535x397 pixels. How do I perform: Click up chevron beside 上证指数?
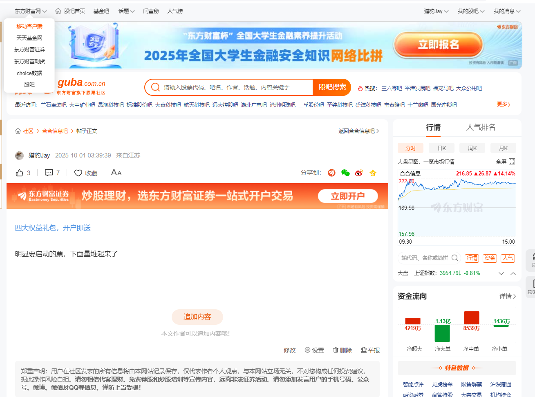513,273
